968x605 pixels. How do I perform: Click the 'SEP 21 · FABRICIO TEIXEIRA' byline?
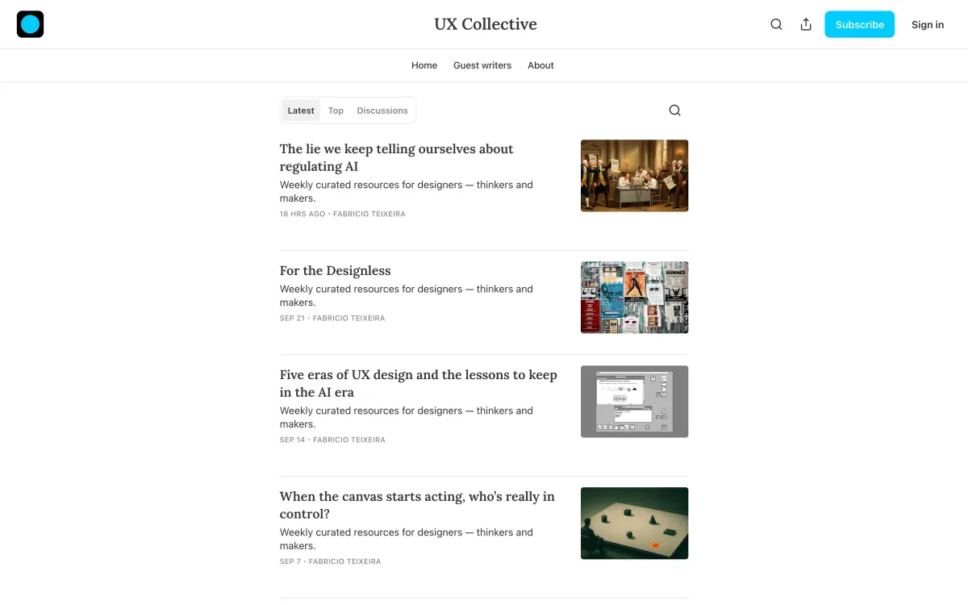332,318
